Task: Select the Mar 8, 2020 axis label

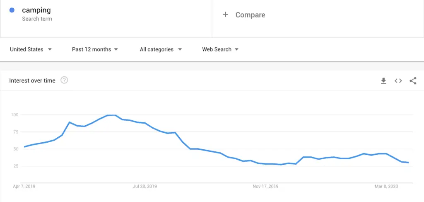Action: coord(386,186)
